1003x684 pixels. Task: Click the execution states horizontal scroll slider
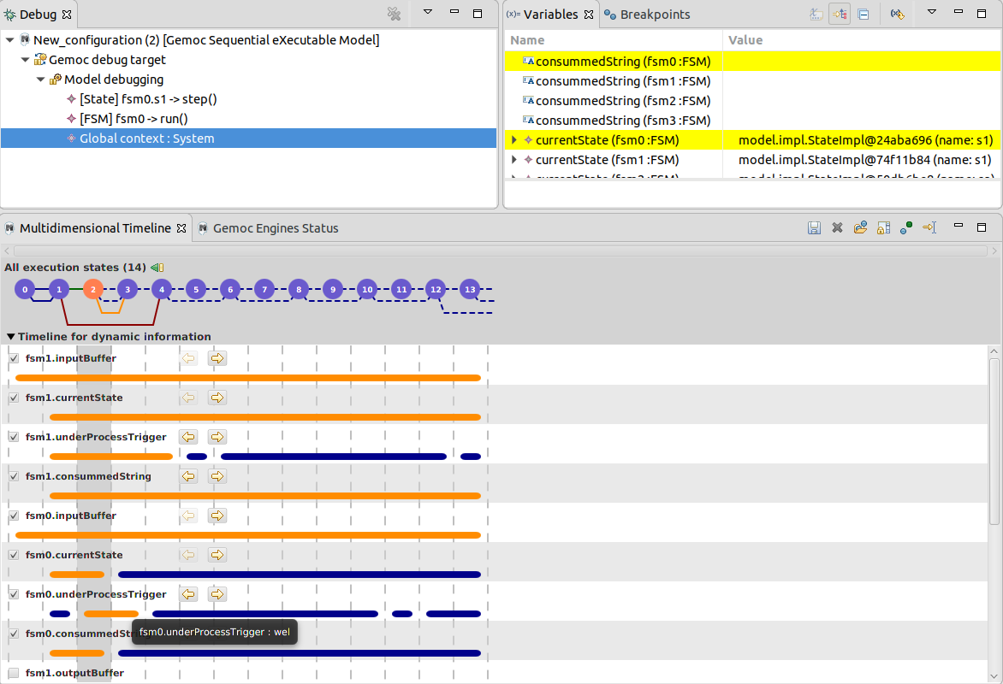(496, 249)
